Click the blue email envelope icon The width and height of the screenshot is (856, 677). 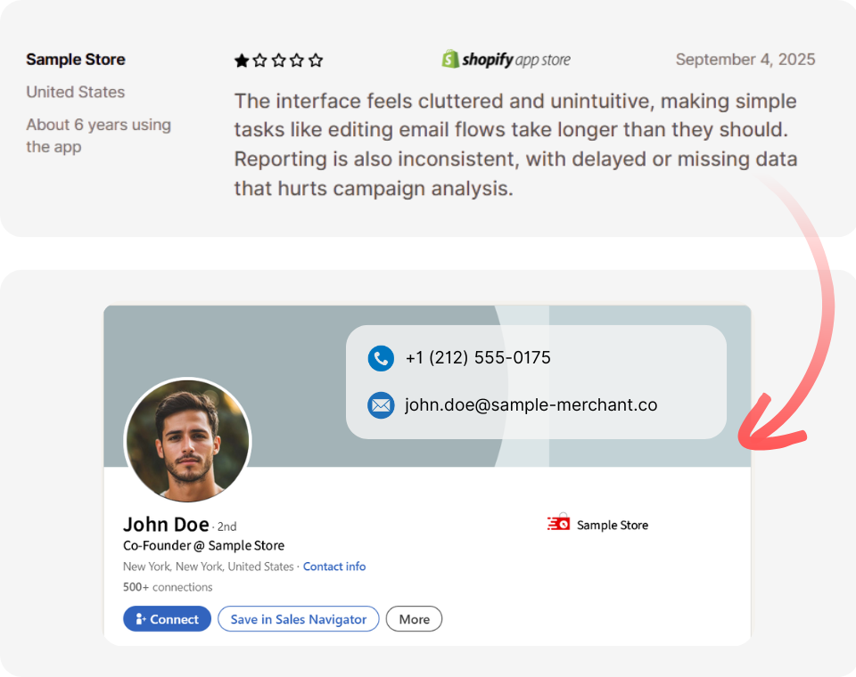click(381, 405)
